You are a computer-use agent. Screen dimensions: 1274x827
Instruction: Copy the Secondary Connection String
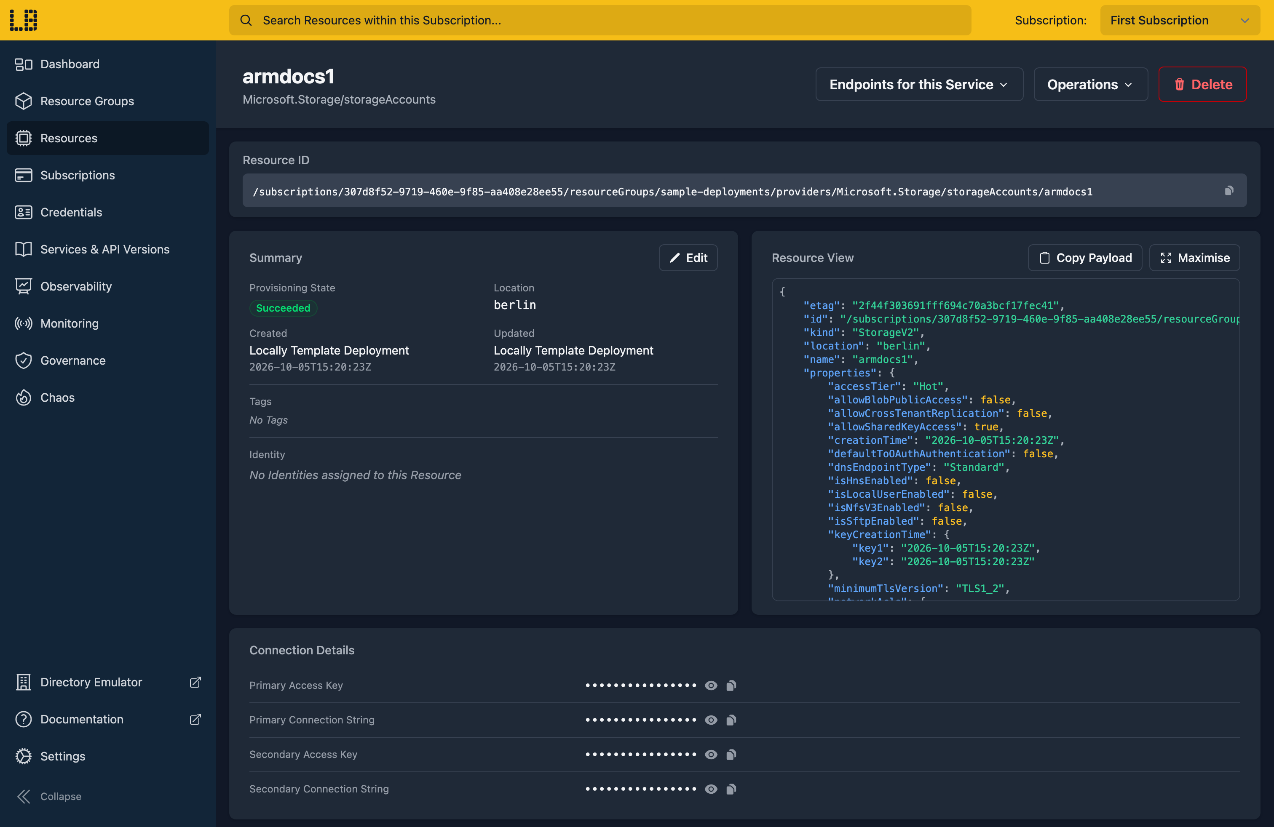coord(731,789)
